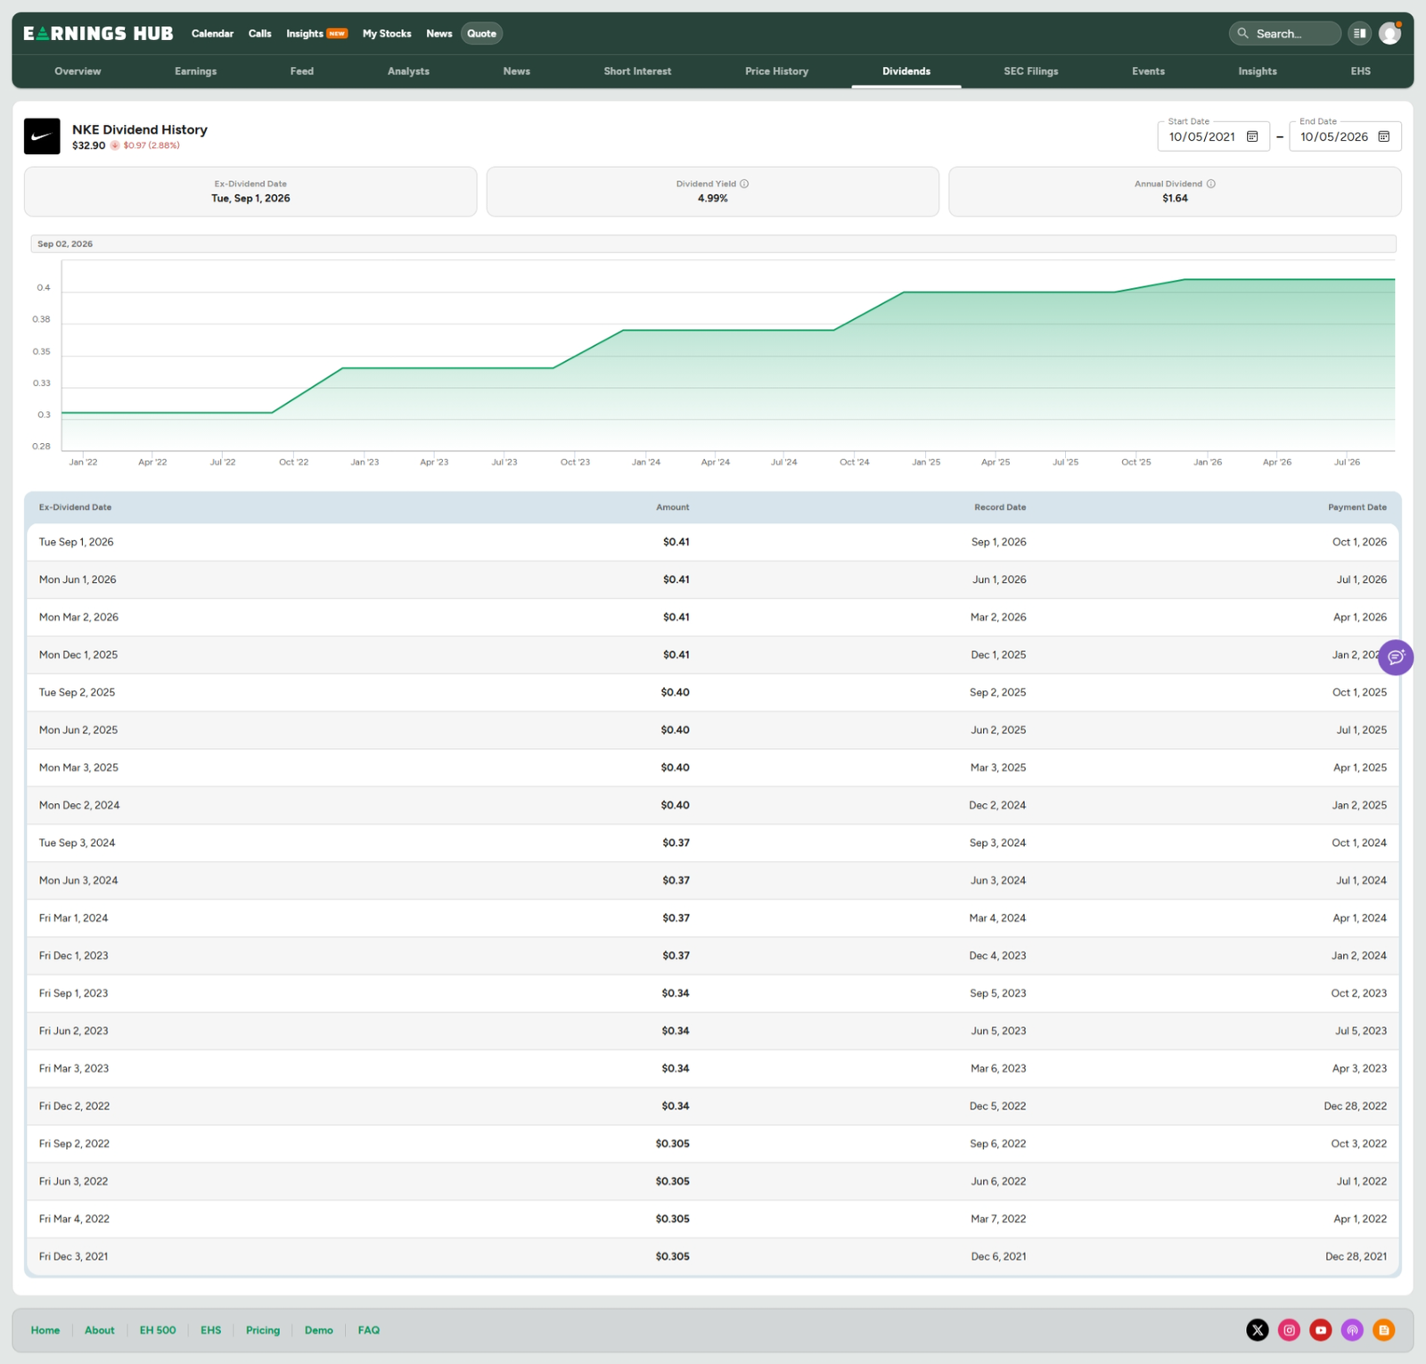Select the Tue Sep 1, 2026 dividend row
This screenshot has width=1426, height=1364.
click(712, 542)
